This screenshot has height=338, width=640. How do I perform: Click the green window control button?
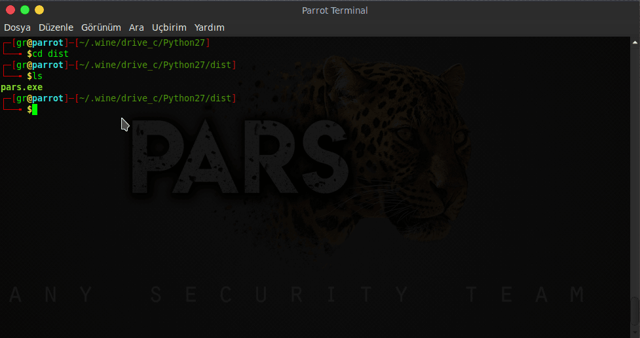tap(25, 10)
